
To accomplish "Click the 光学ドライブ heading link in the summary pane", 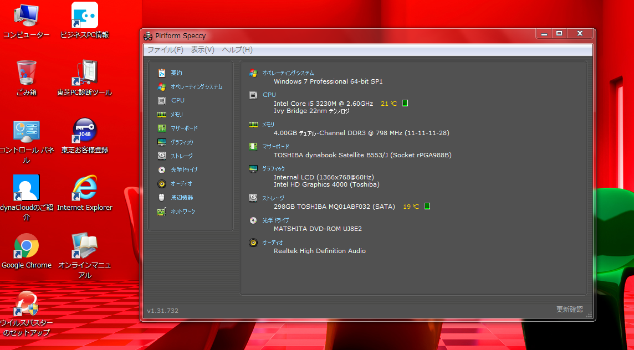I will (x=276, y=220).
